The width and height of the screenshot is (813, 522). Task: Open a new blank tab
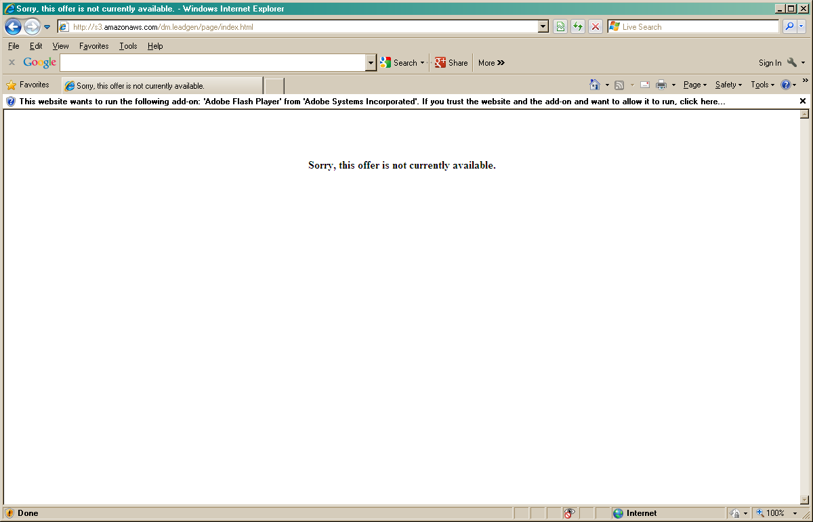click(x=274, y=86)
